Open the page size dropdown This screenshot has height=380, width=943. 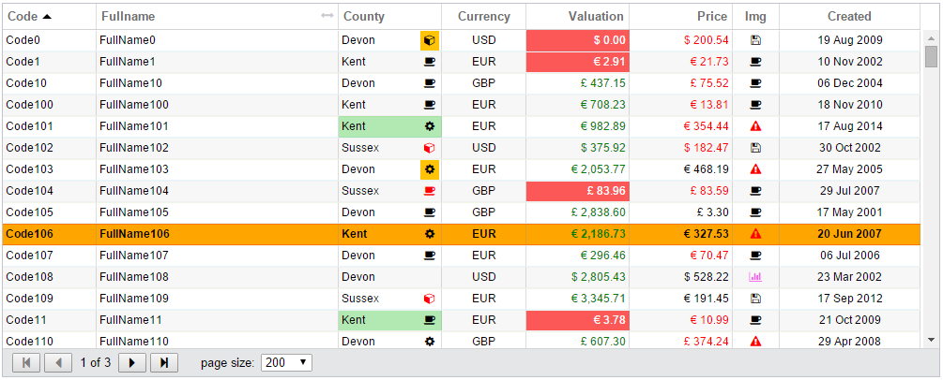(286, 362)
